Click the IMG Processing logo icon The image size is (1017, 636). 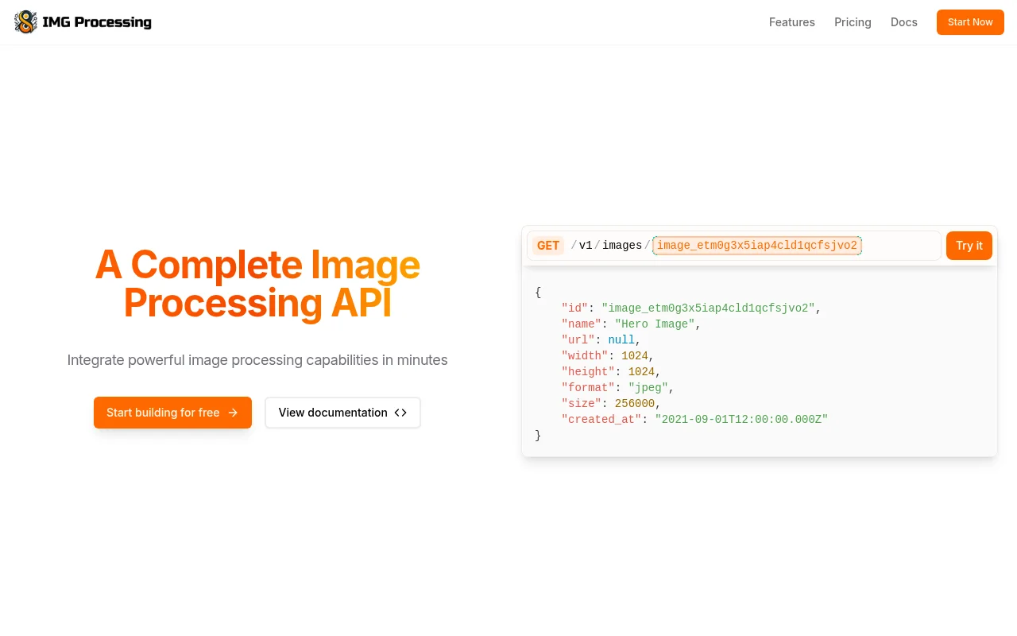pos(25,22)
